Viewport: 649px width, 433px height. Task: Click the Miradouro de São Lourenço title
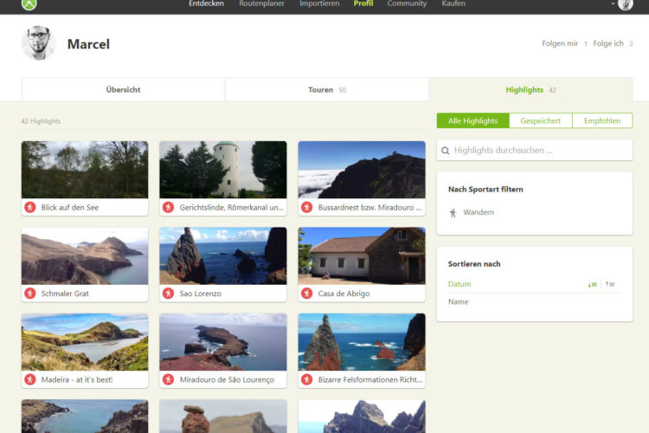[x=227, y=380]
